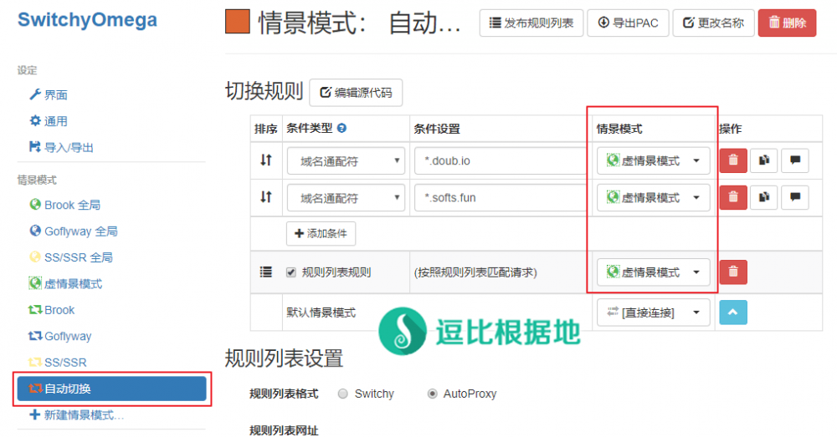This screenshot has height=437, width=837.
Task: Click the orange profile color swatch
Action: pyautogui.click(x=238, y=23)
